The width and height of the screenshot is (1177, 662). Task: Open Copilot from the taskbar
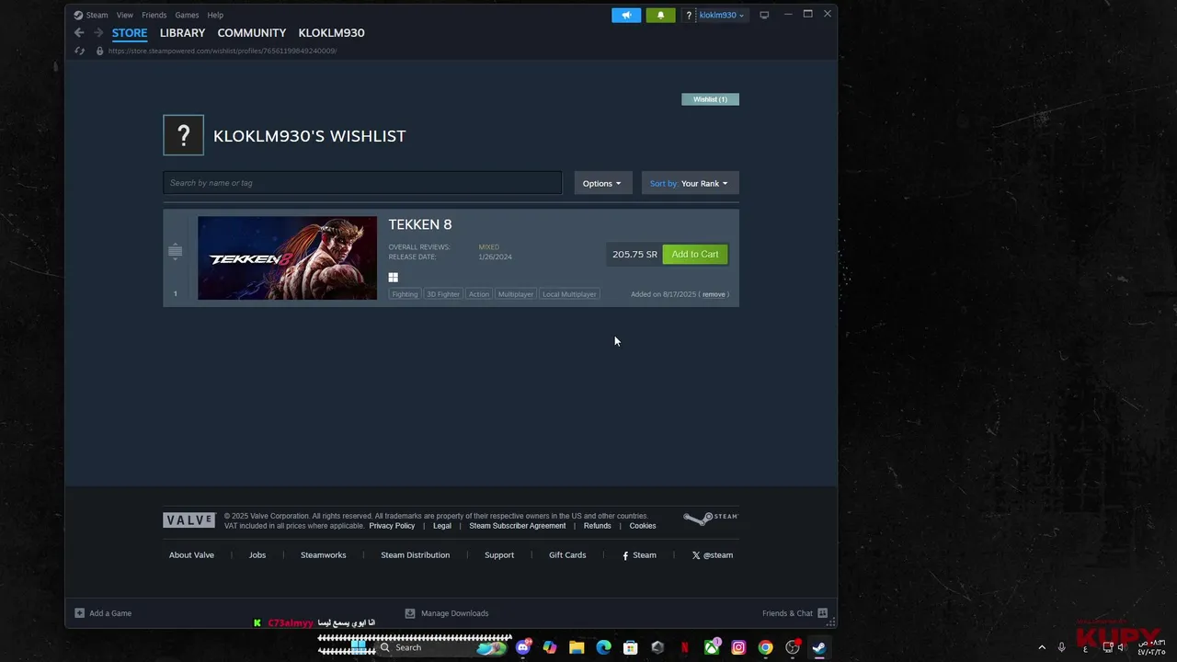(550, 647)
